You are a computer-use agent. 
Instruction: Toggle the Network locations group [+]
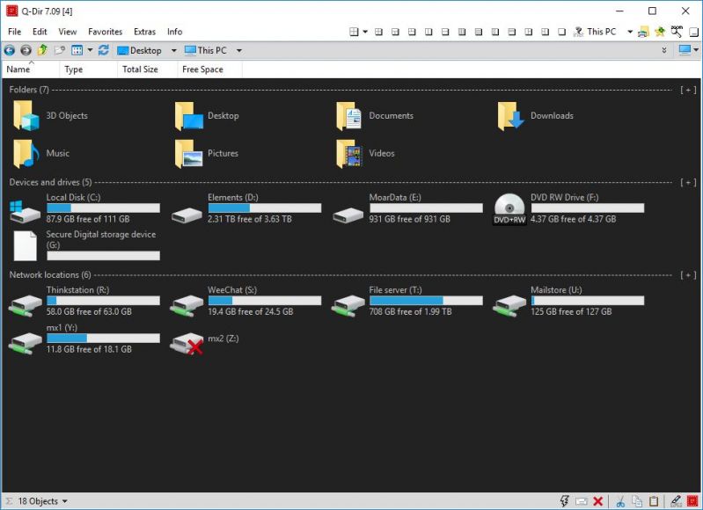pos(688,275)
